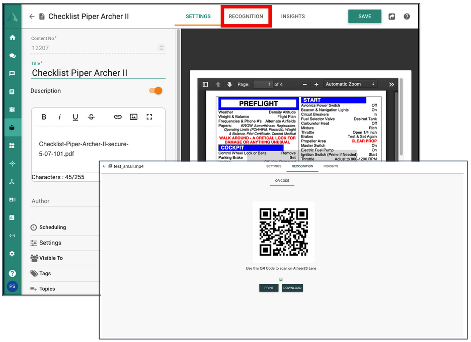This screenshot has height=342, width=471.
Task: Apply strikethrough formatting in description editor
Action: point(91,117)
